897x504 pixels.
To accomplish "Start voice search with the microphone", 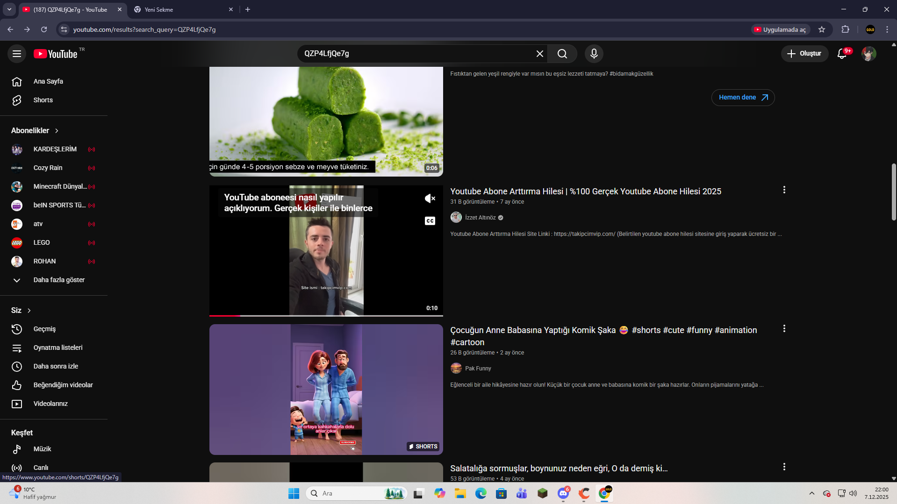I will pos(594,54).
